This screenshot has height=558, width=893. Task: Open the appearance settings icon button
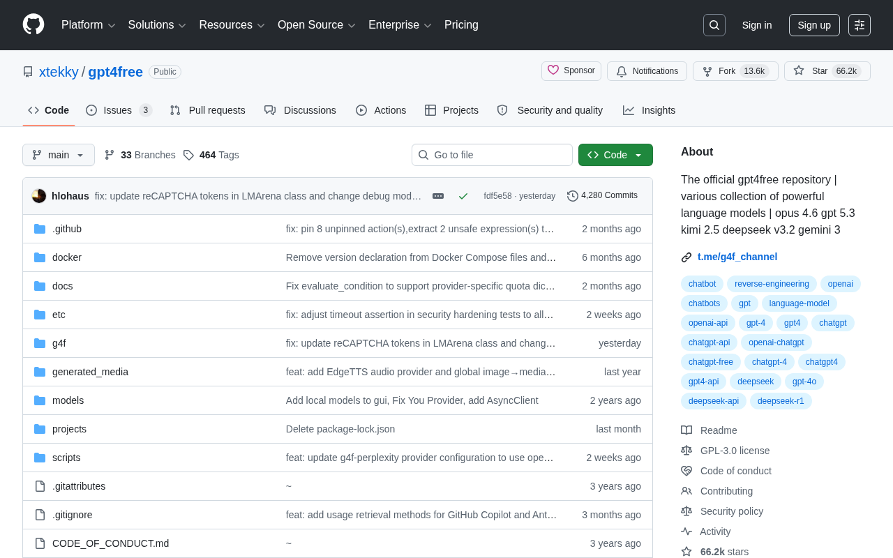coord(860,25)
